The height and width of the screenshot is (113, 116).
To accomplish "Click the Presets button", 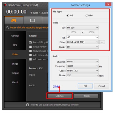I will [x=86, y=96].
